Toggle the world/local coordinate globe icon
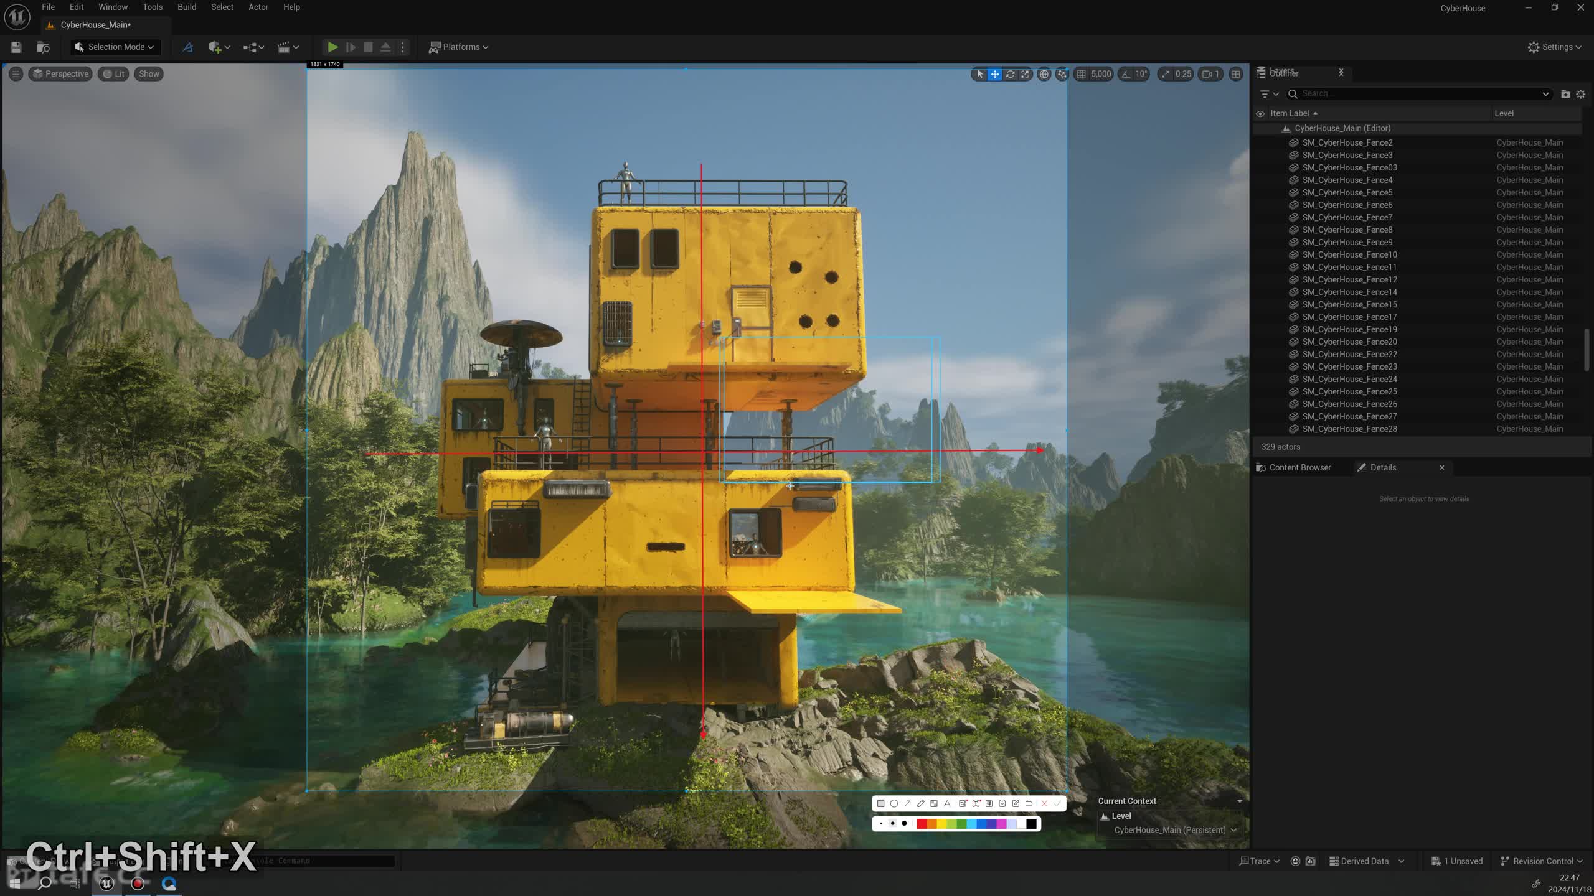1594x896 pixels. click(x=1044, y=74)
